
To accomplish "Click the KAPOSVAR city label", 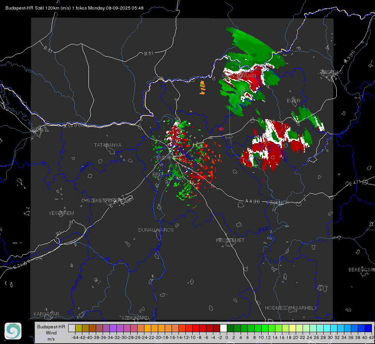I will (46, 314).
